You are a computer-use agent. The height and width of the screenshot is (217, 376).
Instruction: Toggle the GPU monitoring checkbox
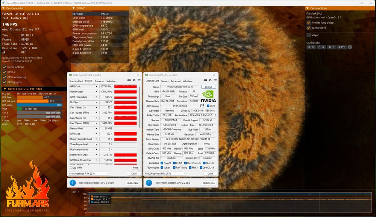pyautogui.click(x=4, y=77)
